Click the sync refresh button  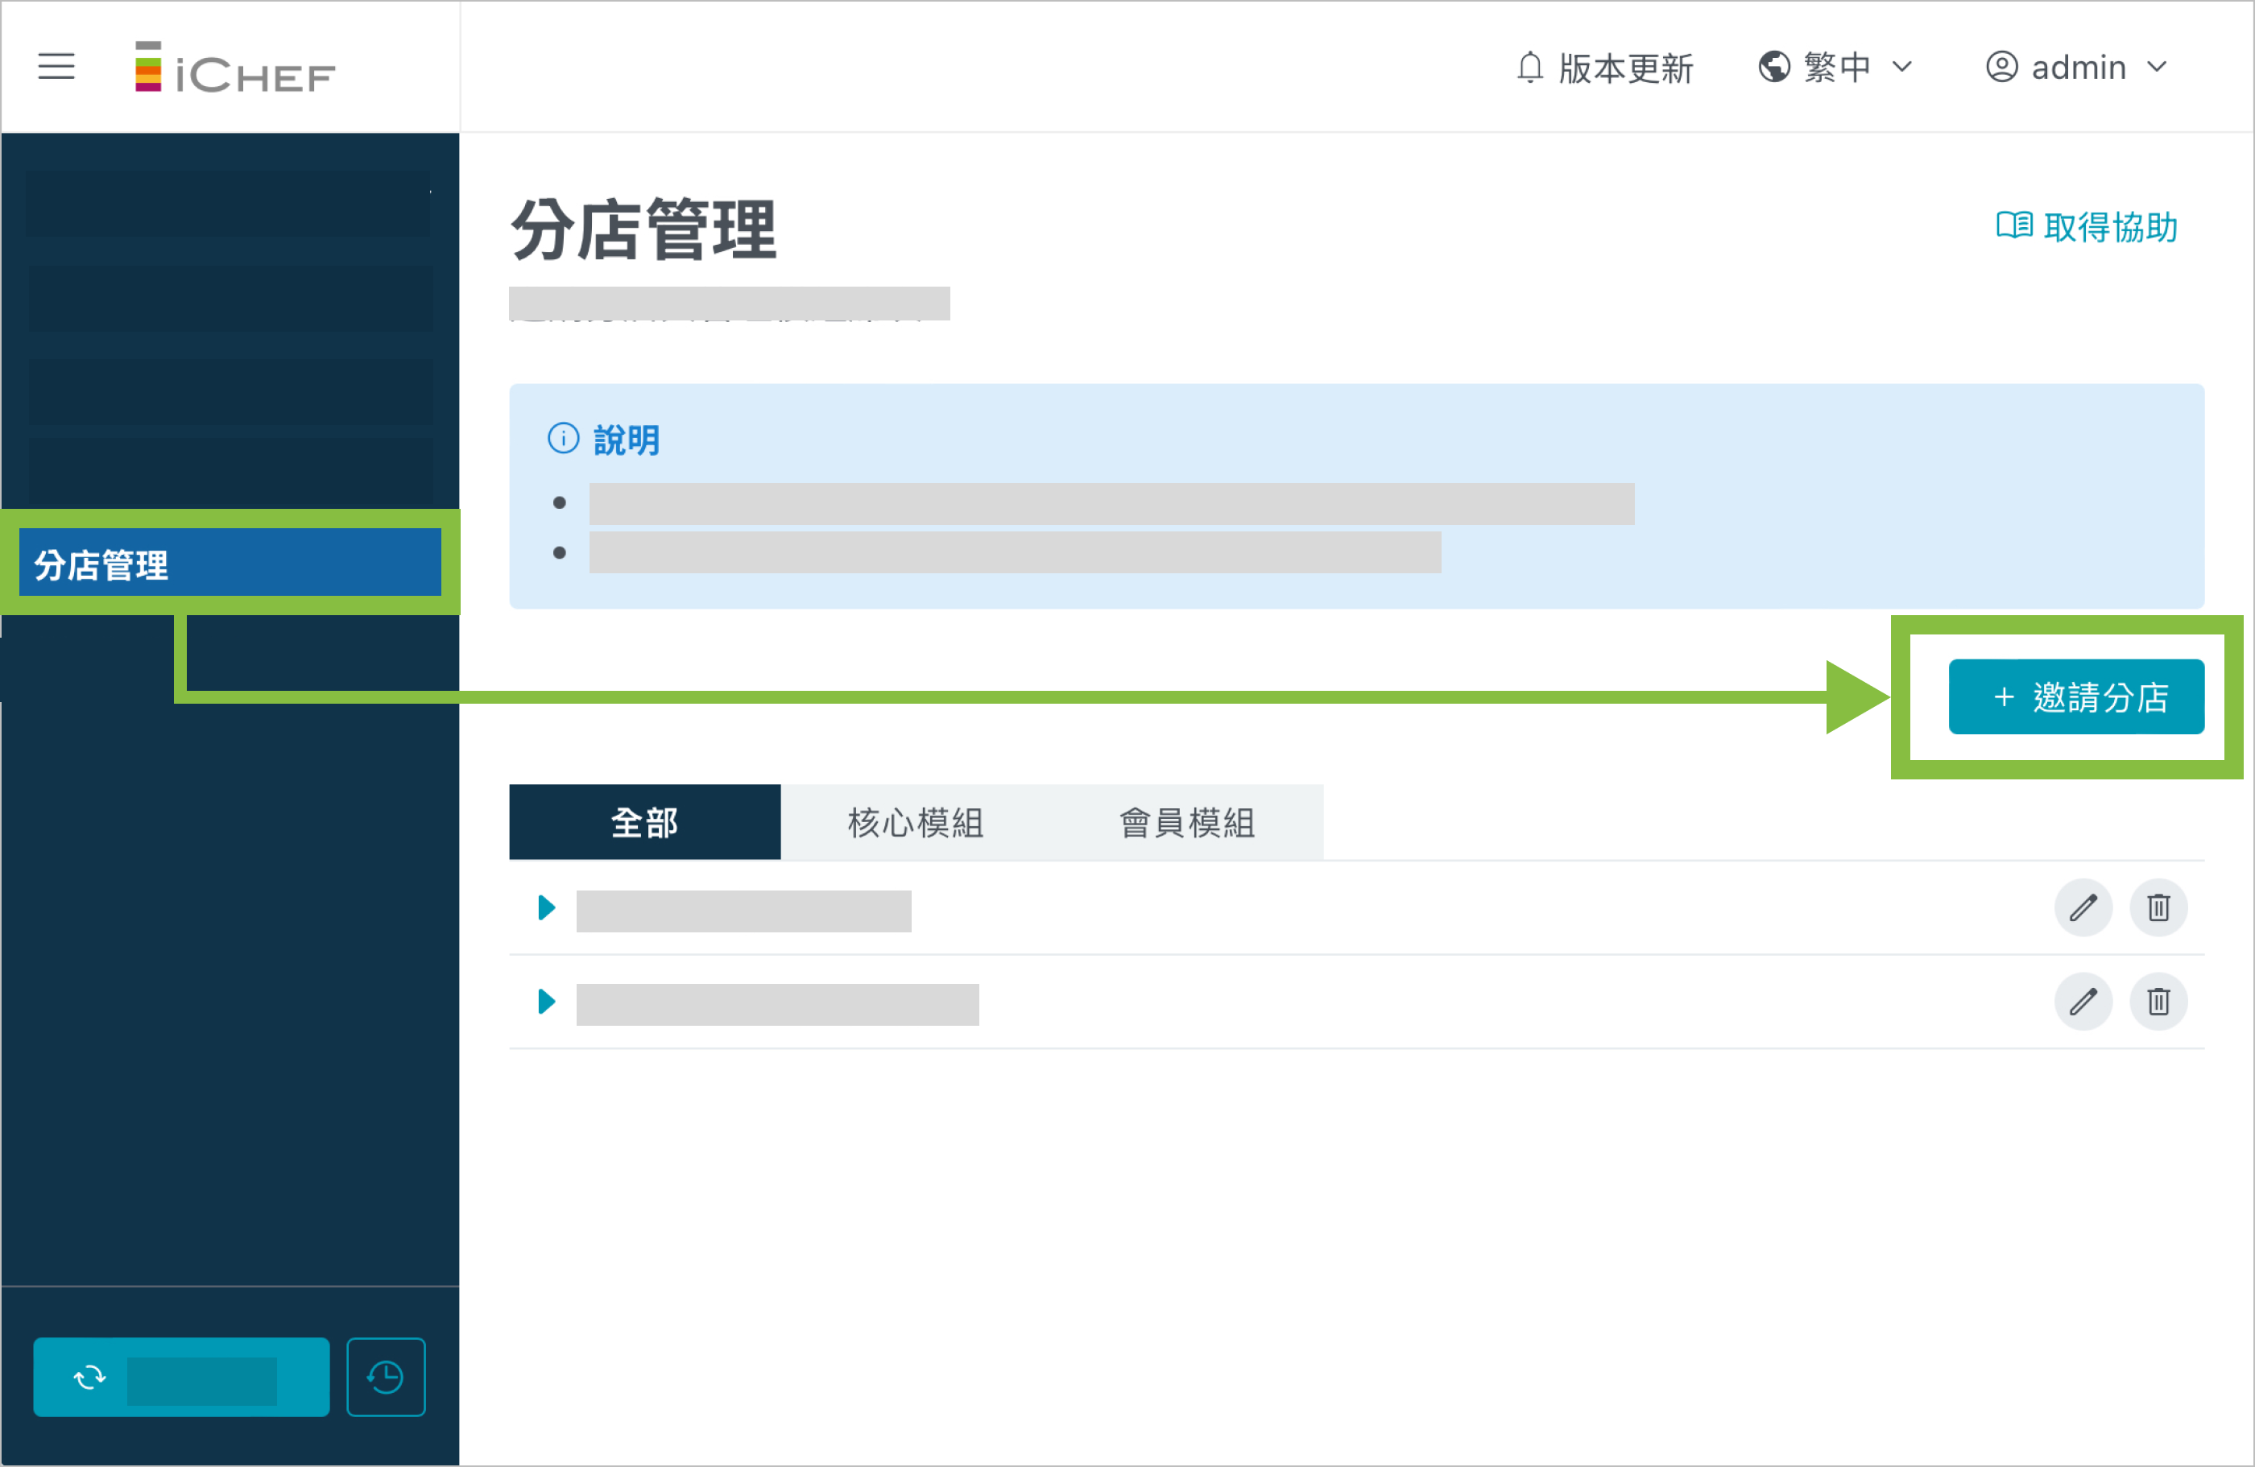click(x=181, y=1377)
